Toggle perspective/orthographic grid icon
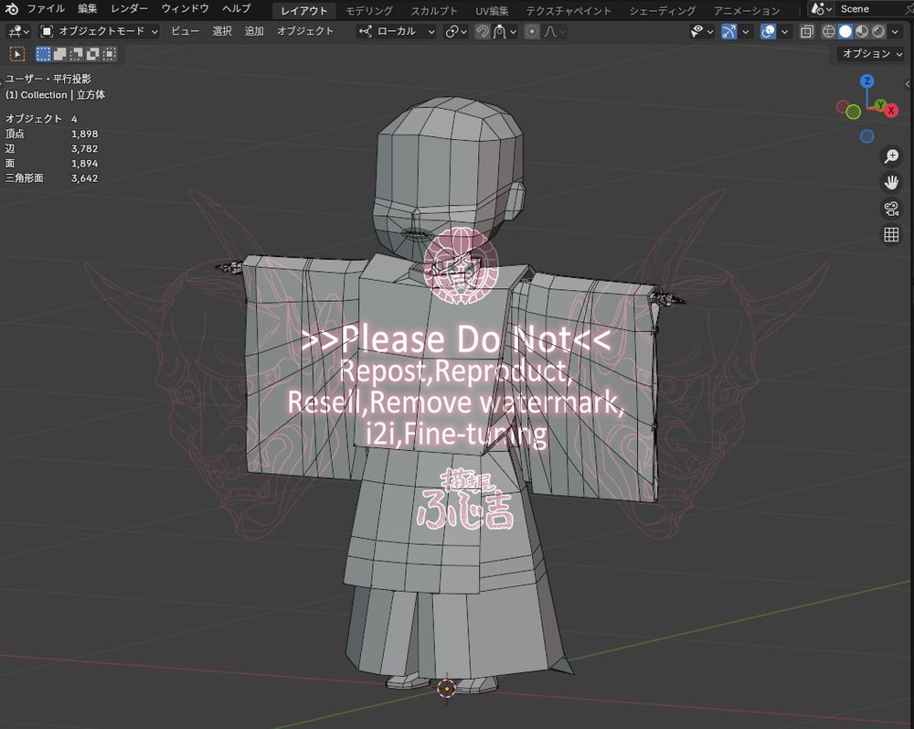The width and height of the screenshot is (914, 729). (891, 234)
